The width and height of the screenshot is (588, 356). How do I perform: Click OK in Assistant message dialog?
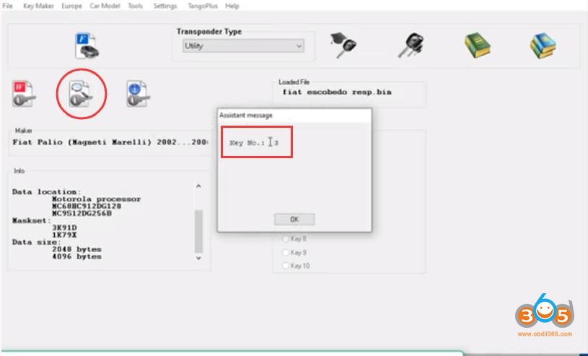tap(294, 220)
